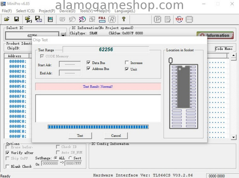Click the red TEST toolbar icon
239x178 pixels.
pyautogui.click(x=179, y=19)
